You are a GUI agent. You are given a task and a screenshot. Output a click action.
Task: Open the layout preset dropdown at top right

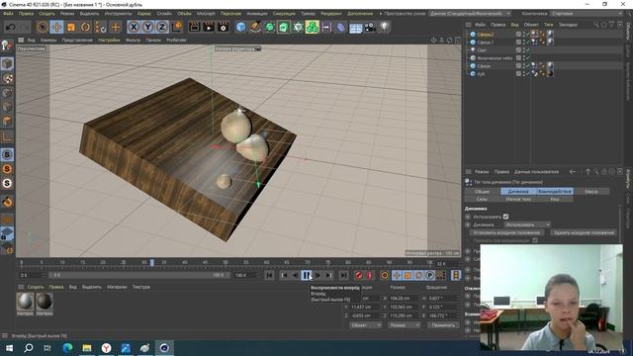586,13
